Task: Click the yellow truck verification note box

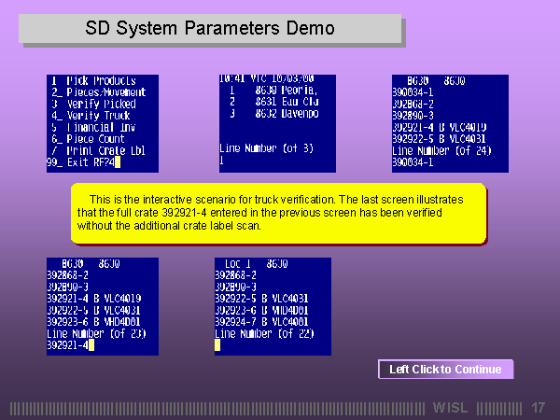Action: pyautogui.click(x=279, y=213)
